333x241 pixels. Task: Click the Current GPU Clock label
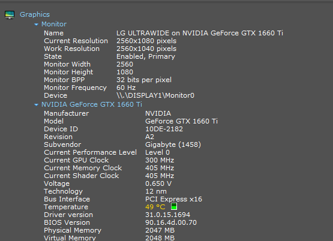(x=76, y=160)
